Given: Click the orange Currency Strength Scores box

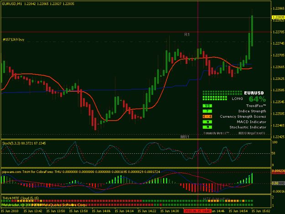Looking at the screenshot, I should pos(207,116).
